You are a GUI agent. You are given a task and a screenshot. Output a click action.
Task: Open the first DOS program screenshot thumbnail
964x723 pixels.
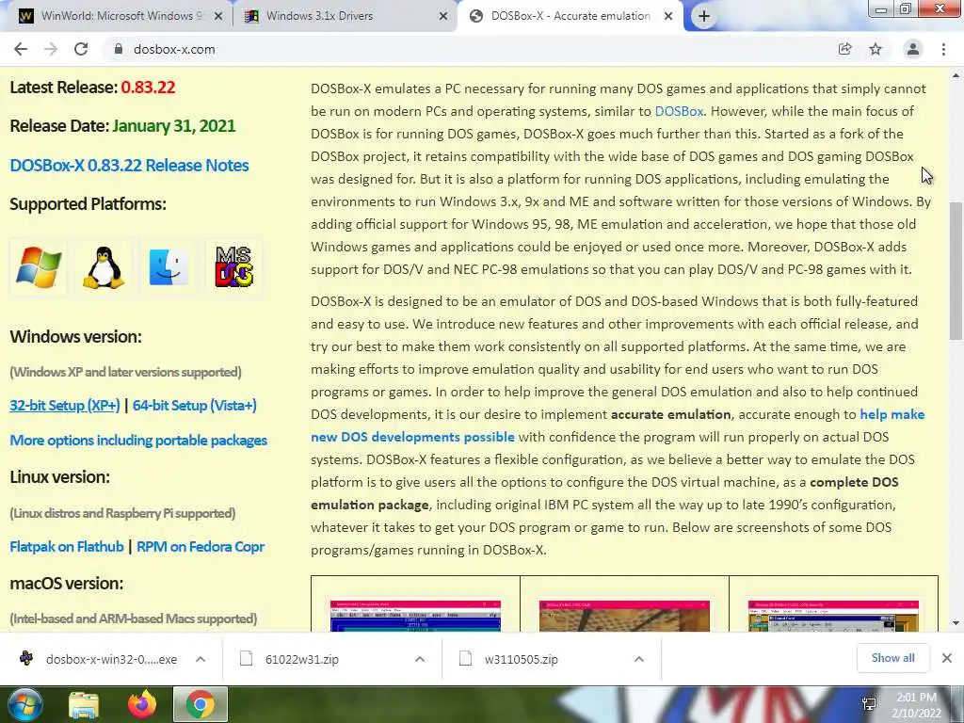(x=415, y=616)
